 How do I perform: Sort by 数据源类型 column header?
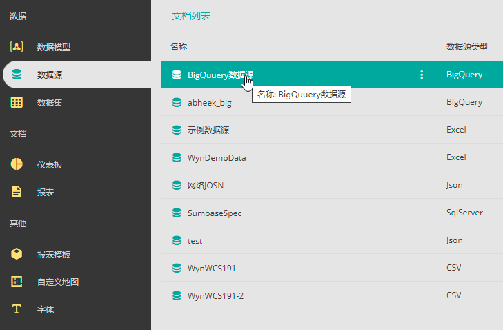coord(466,47)
